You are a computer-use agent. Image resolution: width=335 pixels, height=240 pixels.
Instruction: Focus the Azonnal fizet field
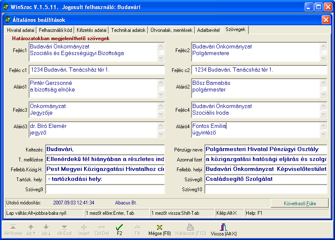point(266,159)
